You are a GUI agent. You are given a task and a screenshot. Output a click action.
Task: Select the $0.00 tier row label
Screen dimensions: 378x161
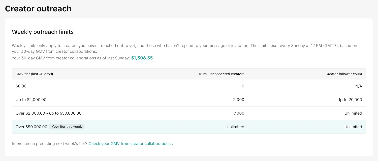[21, 86]
